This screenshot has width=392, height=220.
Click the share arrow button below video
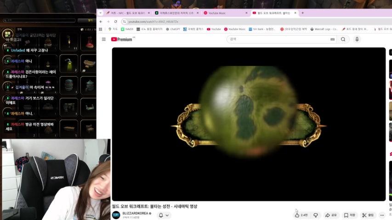[331, 215]
